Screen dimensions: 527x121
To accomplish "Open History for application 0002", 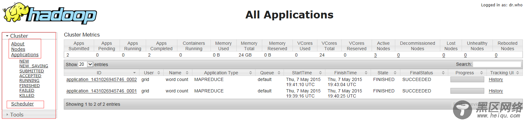I will tap(496, 79).
